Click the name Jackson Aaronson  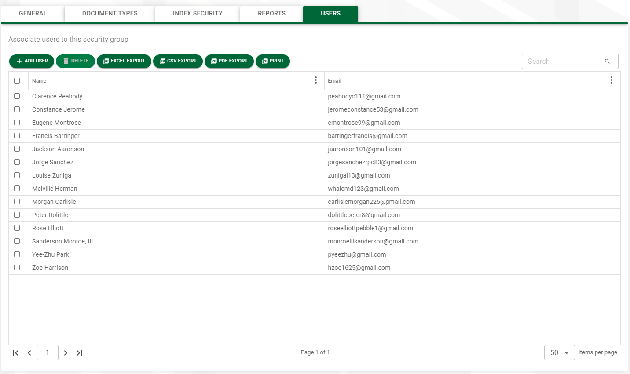(x=58, y=149)
